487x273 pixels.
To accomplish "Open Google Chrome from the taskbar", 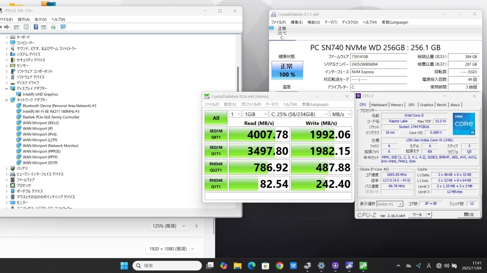I will 279,266.
